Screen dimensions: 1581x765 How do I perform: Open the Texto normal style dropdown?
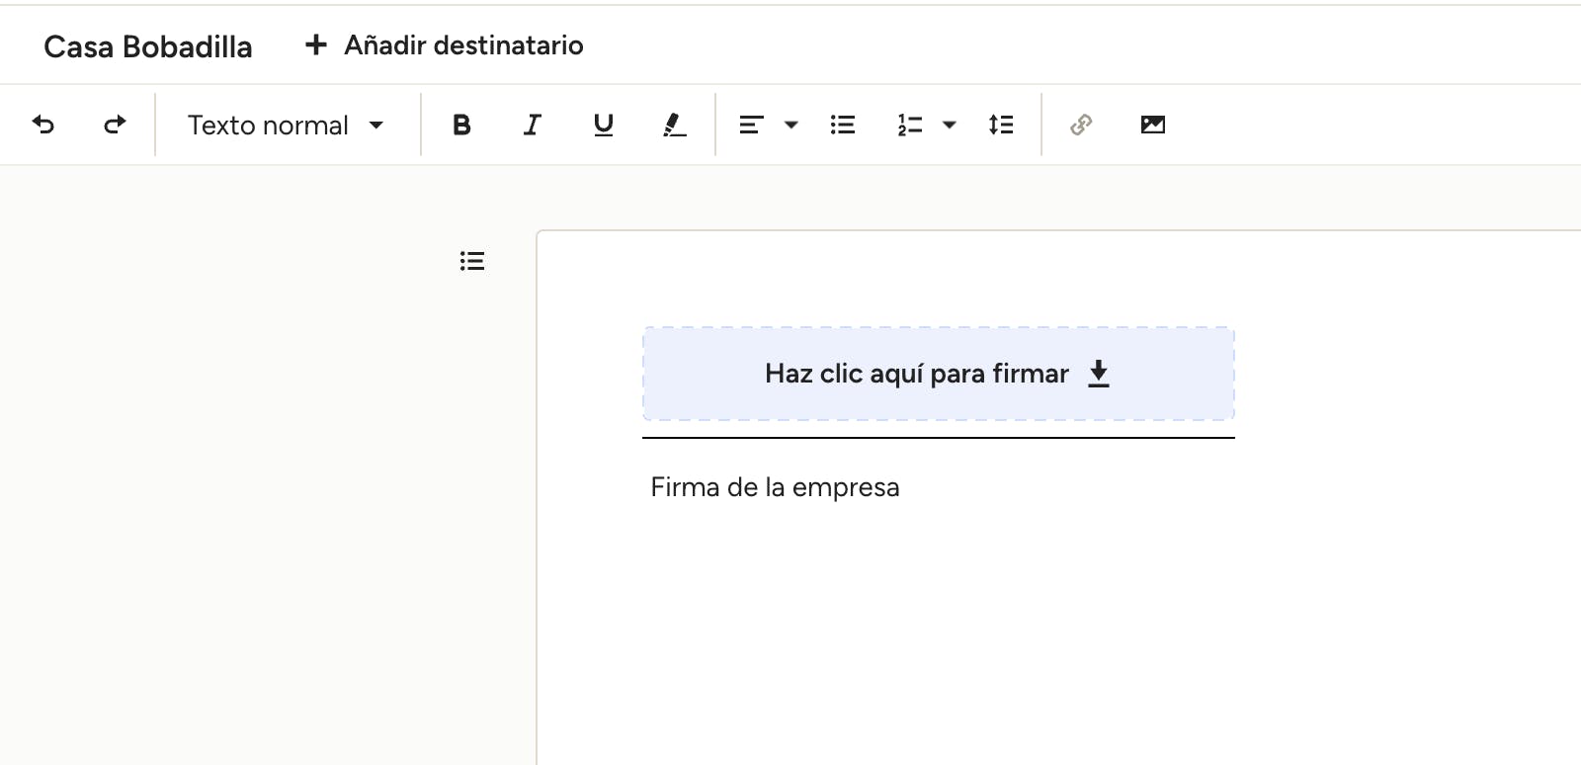tap(286, 126)
